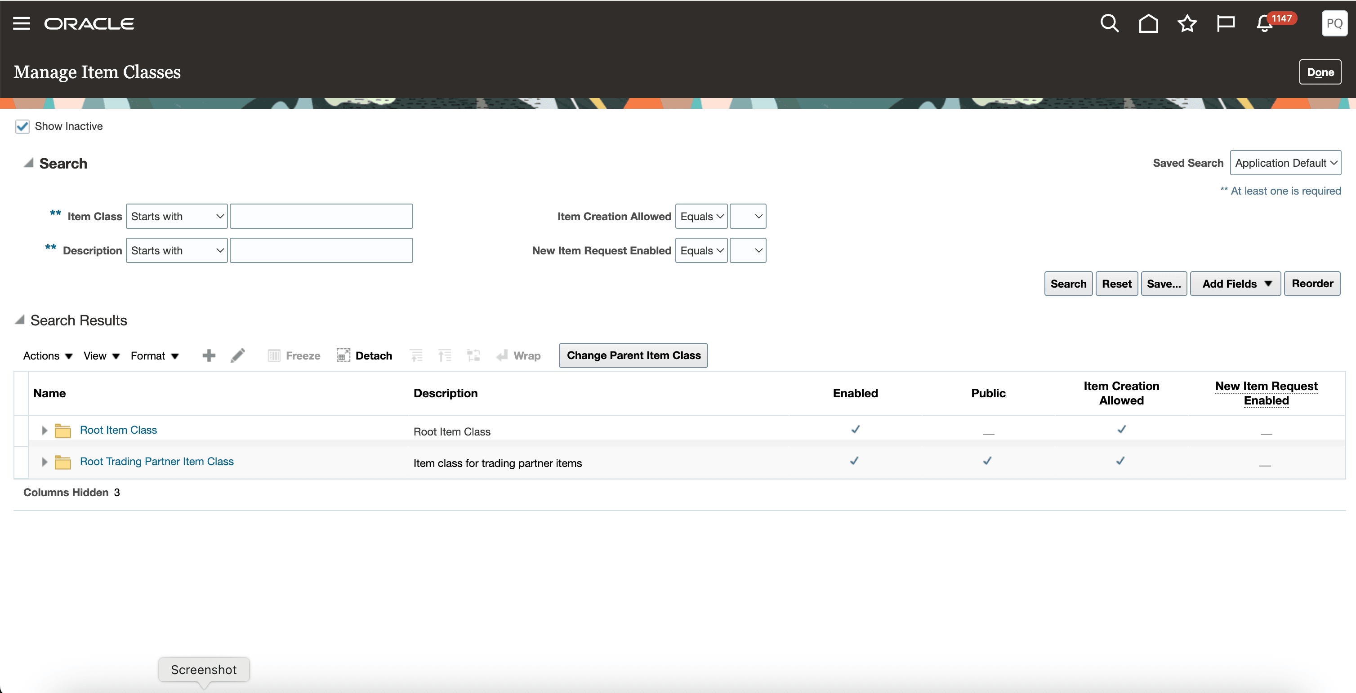
Task: Toggle Enabled for Root Trading Partner Item Class
Action: tap(854, 462)
